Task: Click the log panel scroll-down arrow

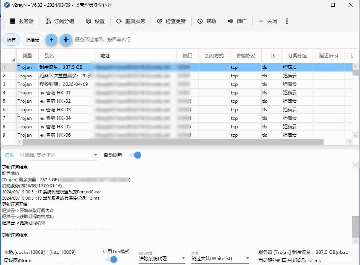Action: [x=356, y=241]
